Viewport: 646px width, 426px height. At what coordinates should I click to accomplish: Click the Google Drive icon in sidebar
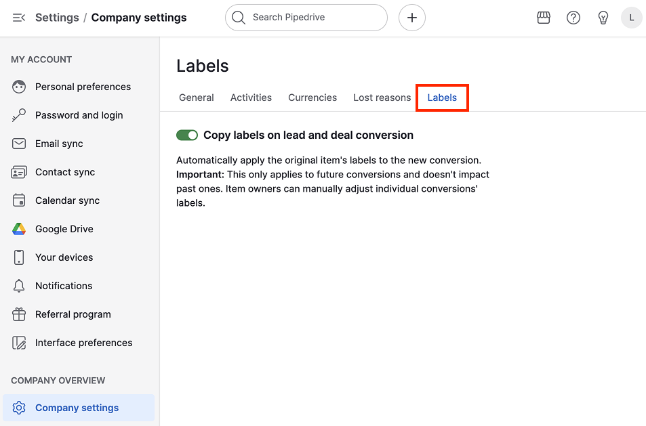(x=19, y=229)
